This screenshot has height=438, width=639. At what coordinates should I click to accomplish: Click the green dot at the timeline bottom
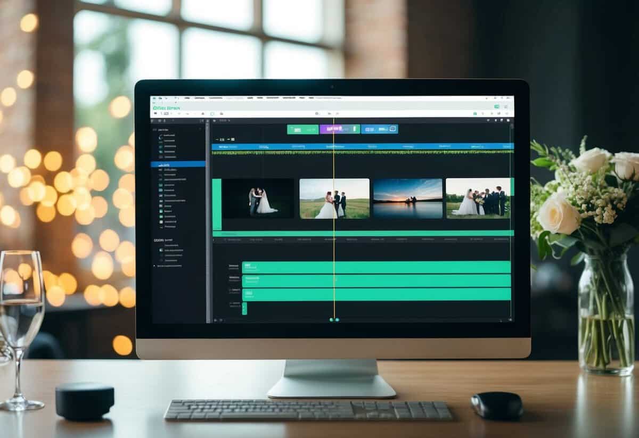tap(331, 320)
